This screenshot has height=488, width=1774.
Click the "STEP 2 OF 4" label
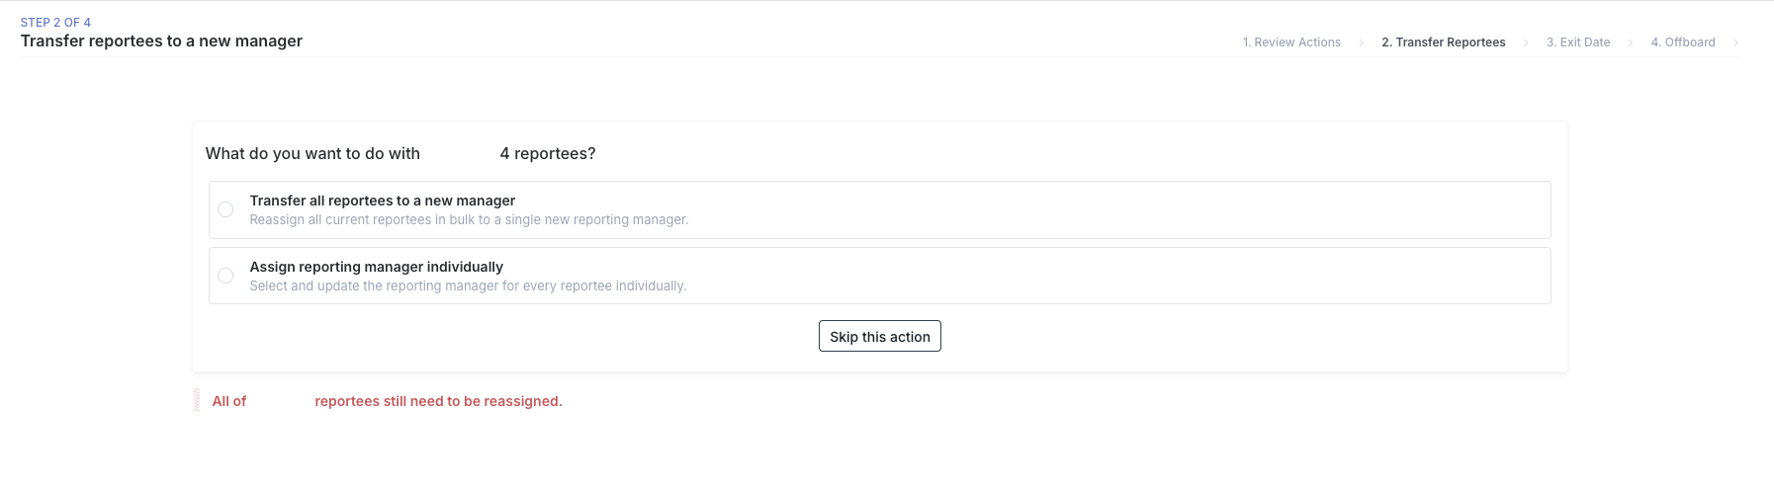[x=55, y=22]
